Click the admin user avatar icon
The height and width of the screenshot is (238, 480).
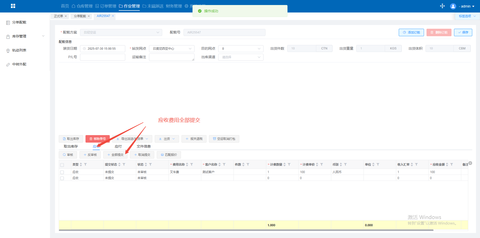(x=453, y=6)
